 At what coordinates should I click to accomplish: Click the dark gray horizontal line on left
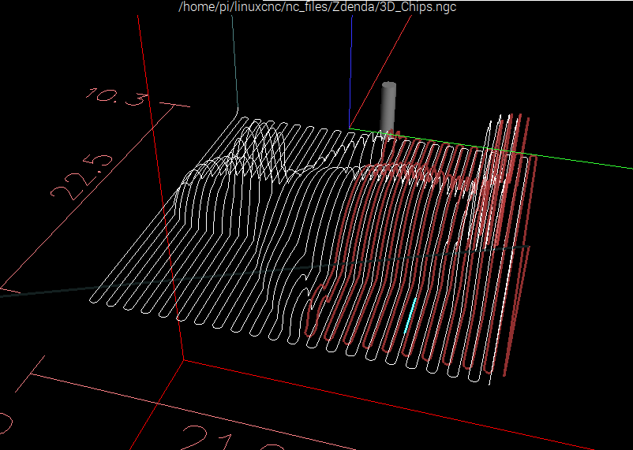(55, 291)
